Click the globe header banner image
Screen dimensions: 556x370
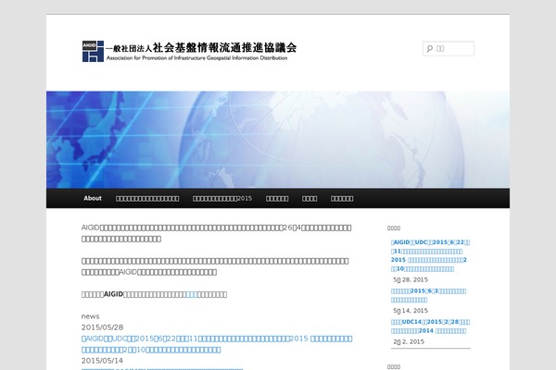pyautogui.click(x=278, y=140)
